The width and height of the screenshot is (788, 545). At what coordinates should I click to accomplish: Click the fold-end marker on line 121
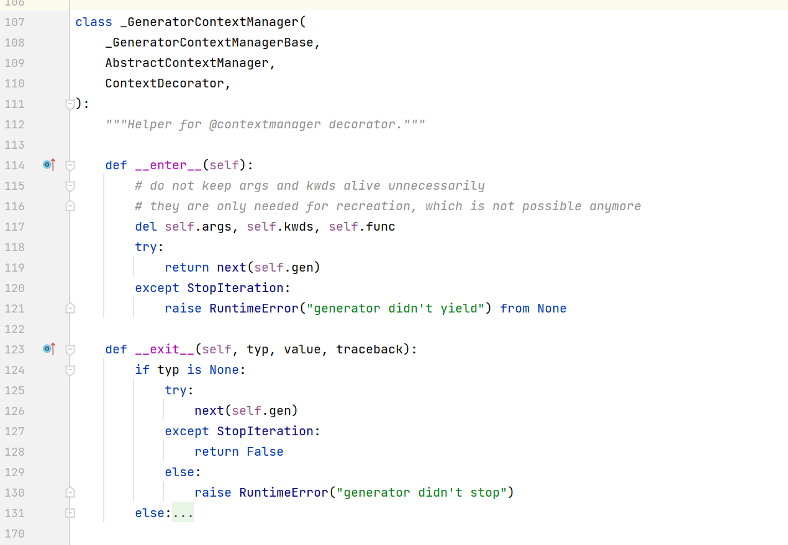[x=70, y=308]
